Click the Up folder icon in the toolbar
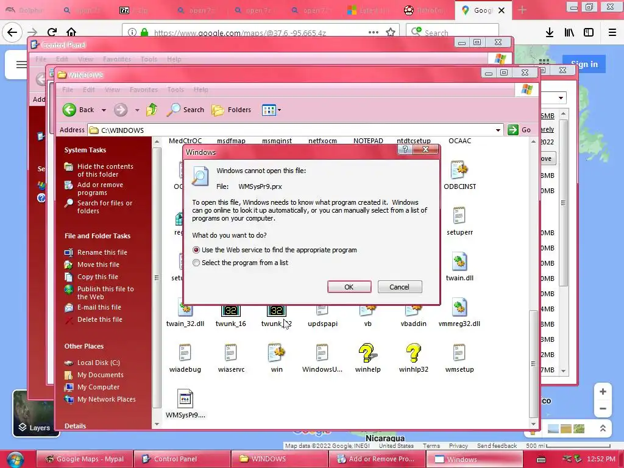This screenshot has width=624, height=468. tap(152, 110)
